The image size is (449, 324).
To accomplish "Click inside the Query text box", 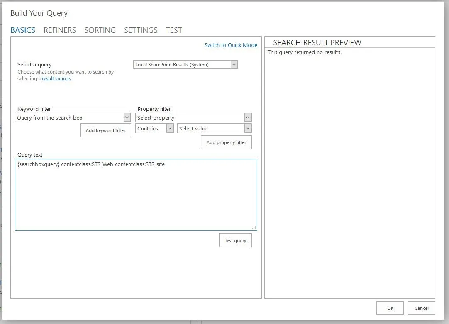I will pos(136,195).
